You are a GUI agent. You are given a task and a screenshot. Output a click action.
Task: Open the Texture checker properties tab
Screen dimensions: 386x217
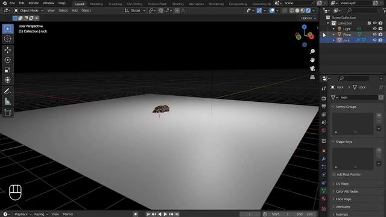(x=324, y=209)
